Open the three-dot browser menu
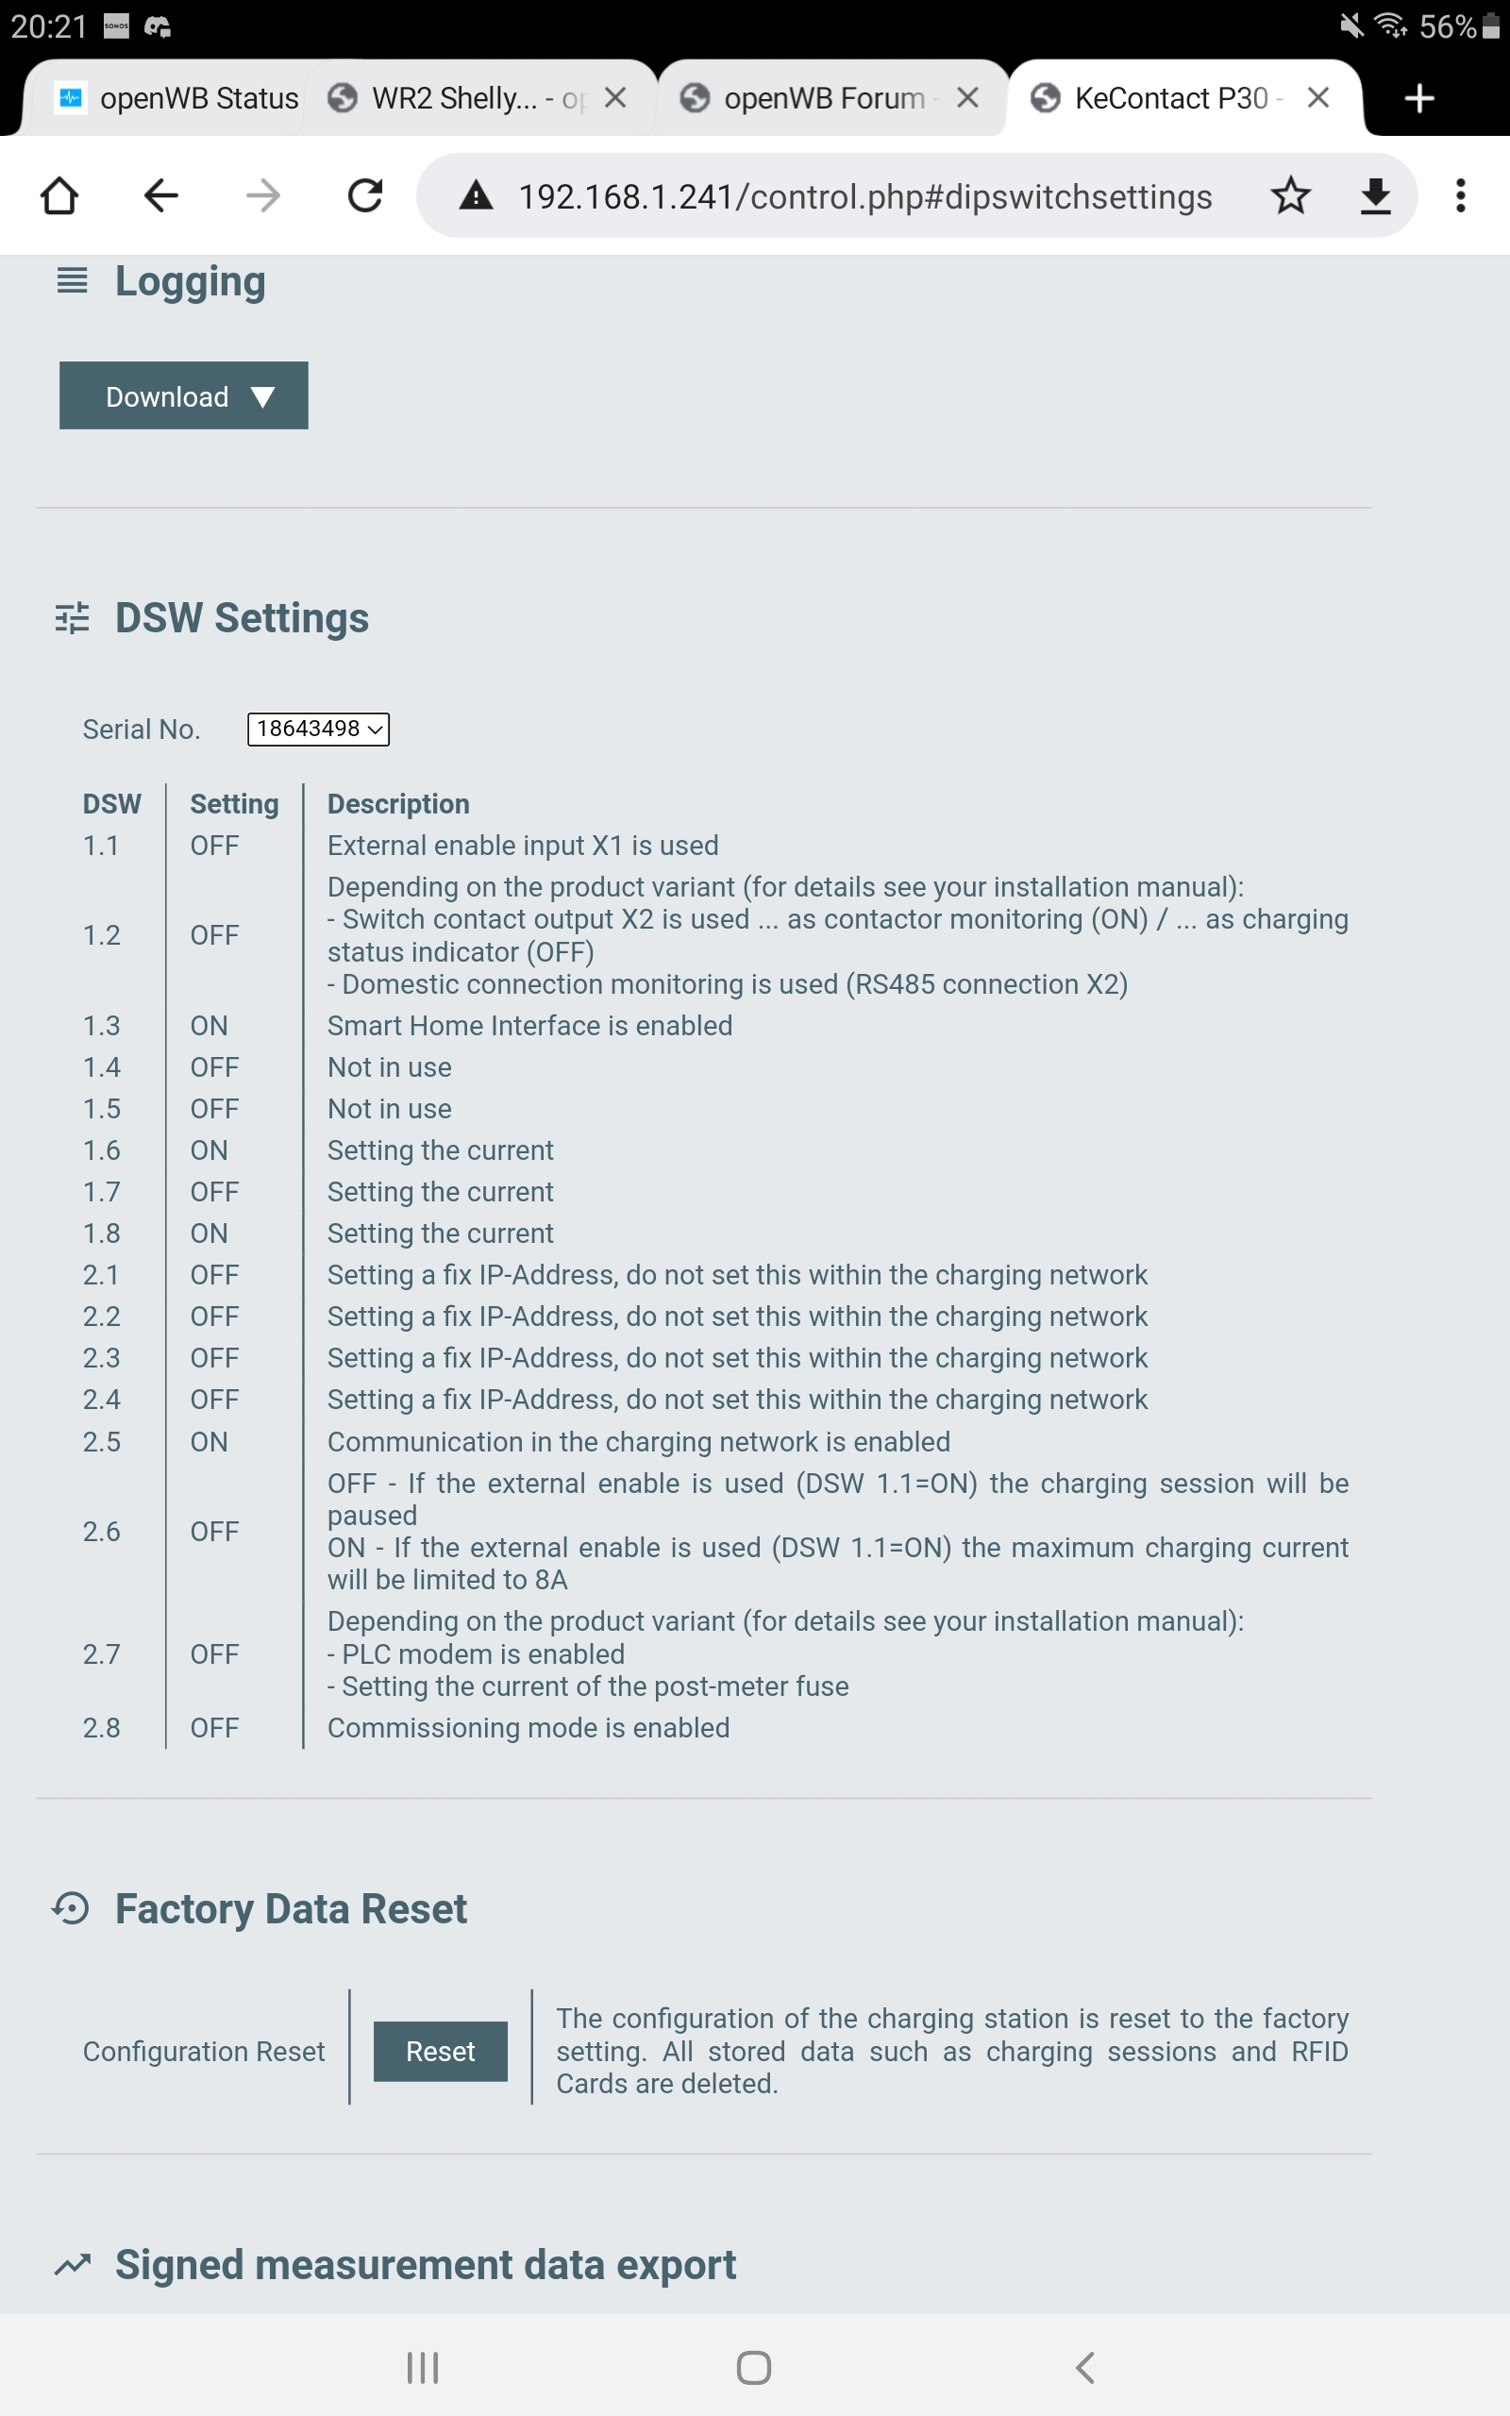 pyautogui.click(x=1460, y=195)
